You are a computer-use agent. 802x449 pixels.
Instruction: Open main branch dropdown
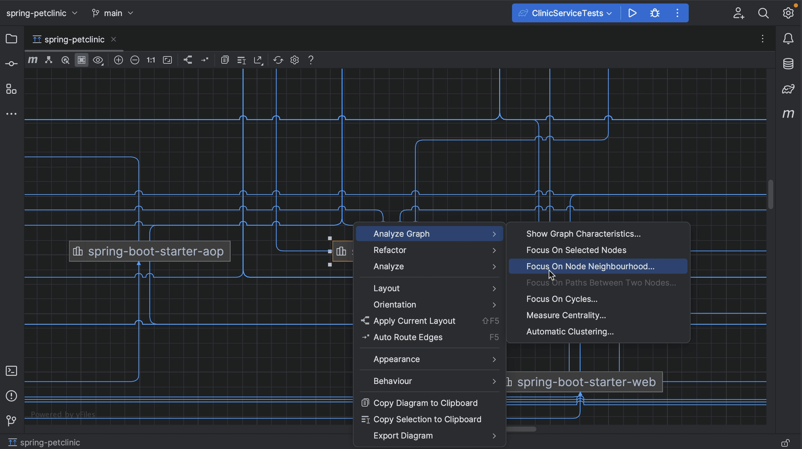(x=113, y=13)
